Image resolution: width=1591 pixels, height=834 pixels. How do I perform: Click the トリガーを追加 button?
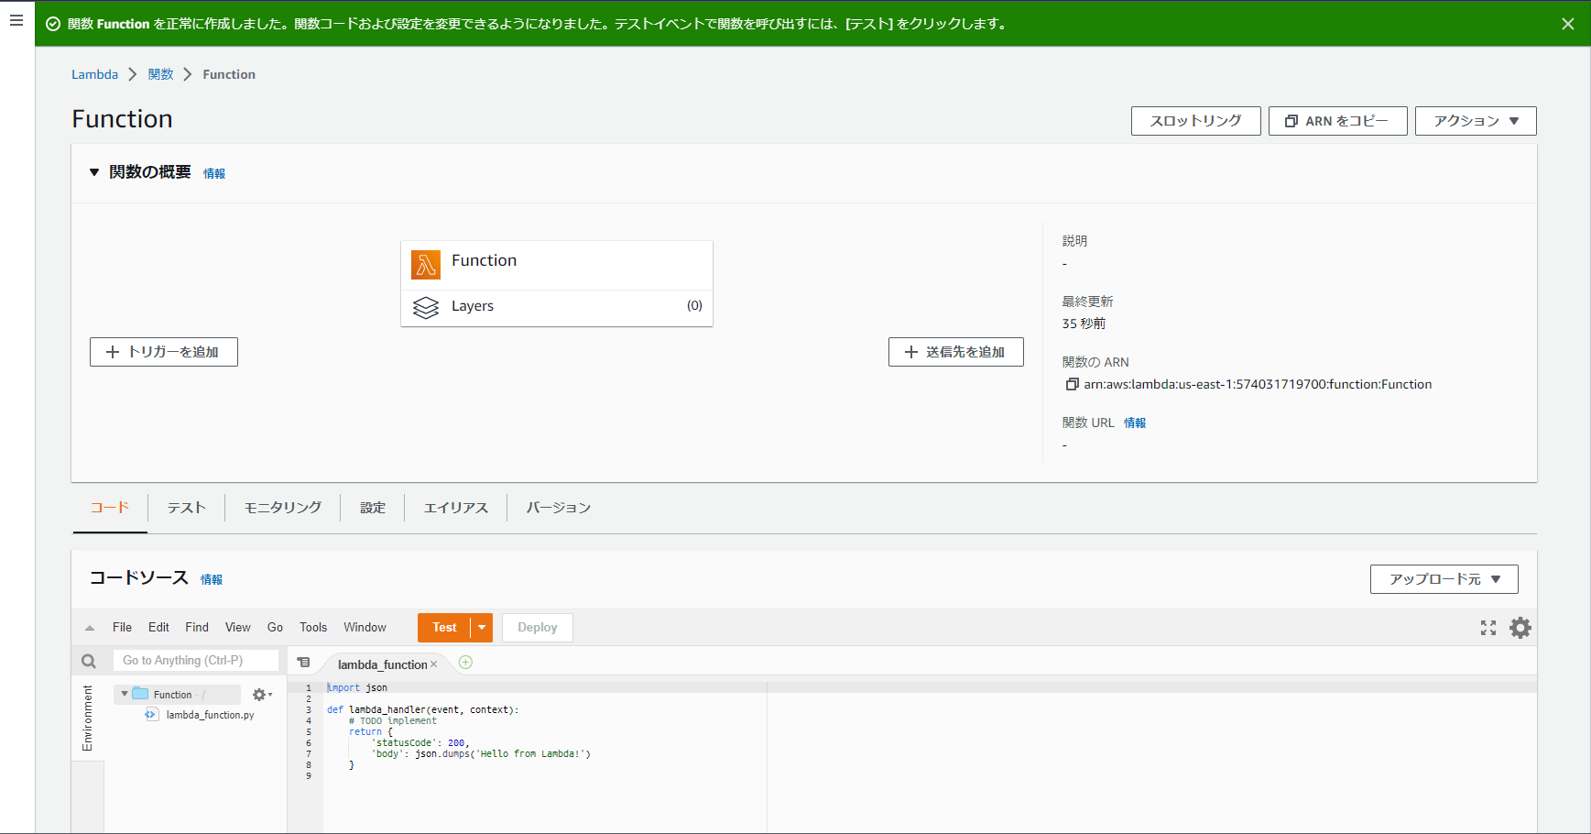pyautogui.click(x=164, y=352)
